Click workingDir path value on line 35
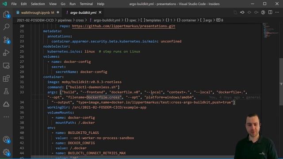This screenshot has height=159, width=283. pos(109,107)
